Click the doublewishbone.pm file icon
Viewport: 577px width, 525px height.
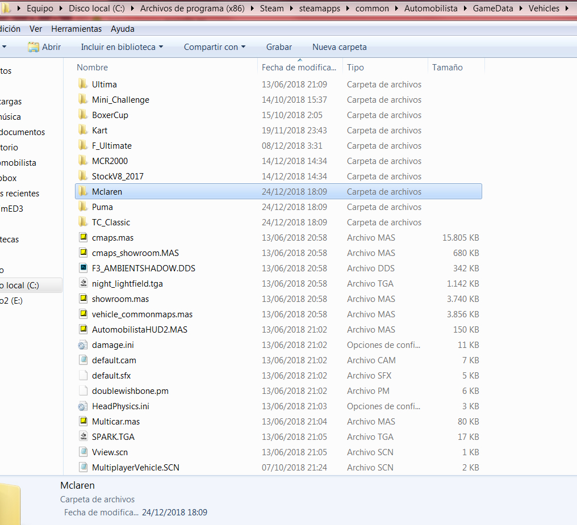82,391
